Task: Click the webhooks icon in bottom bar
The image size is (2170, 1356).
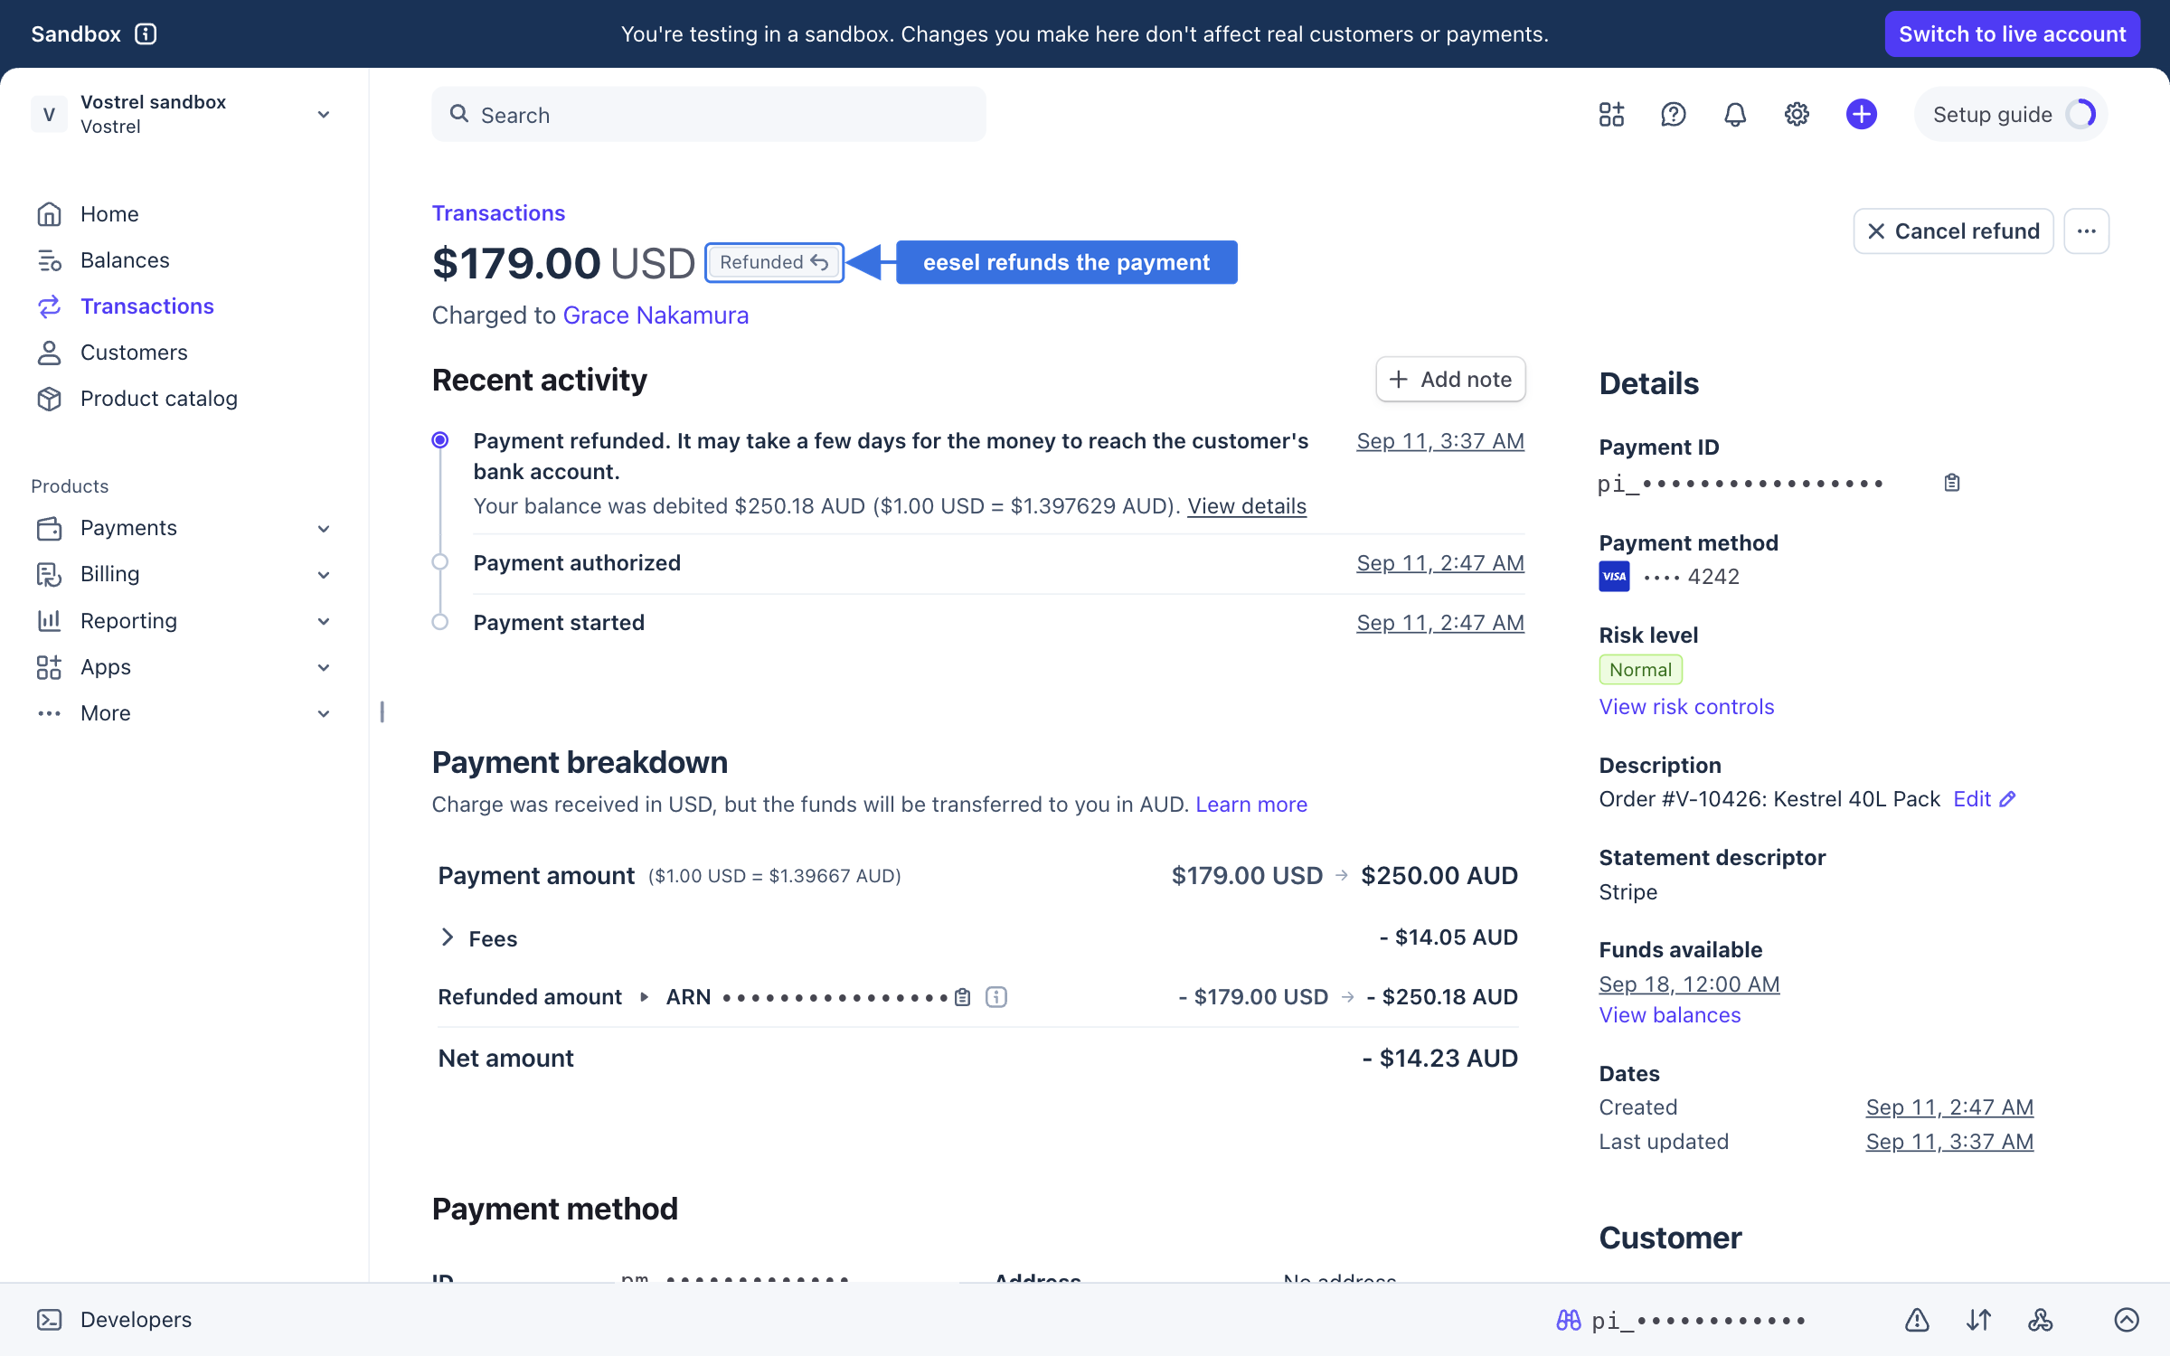Action: [2040, 1320]
